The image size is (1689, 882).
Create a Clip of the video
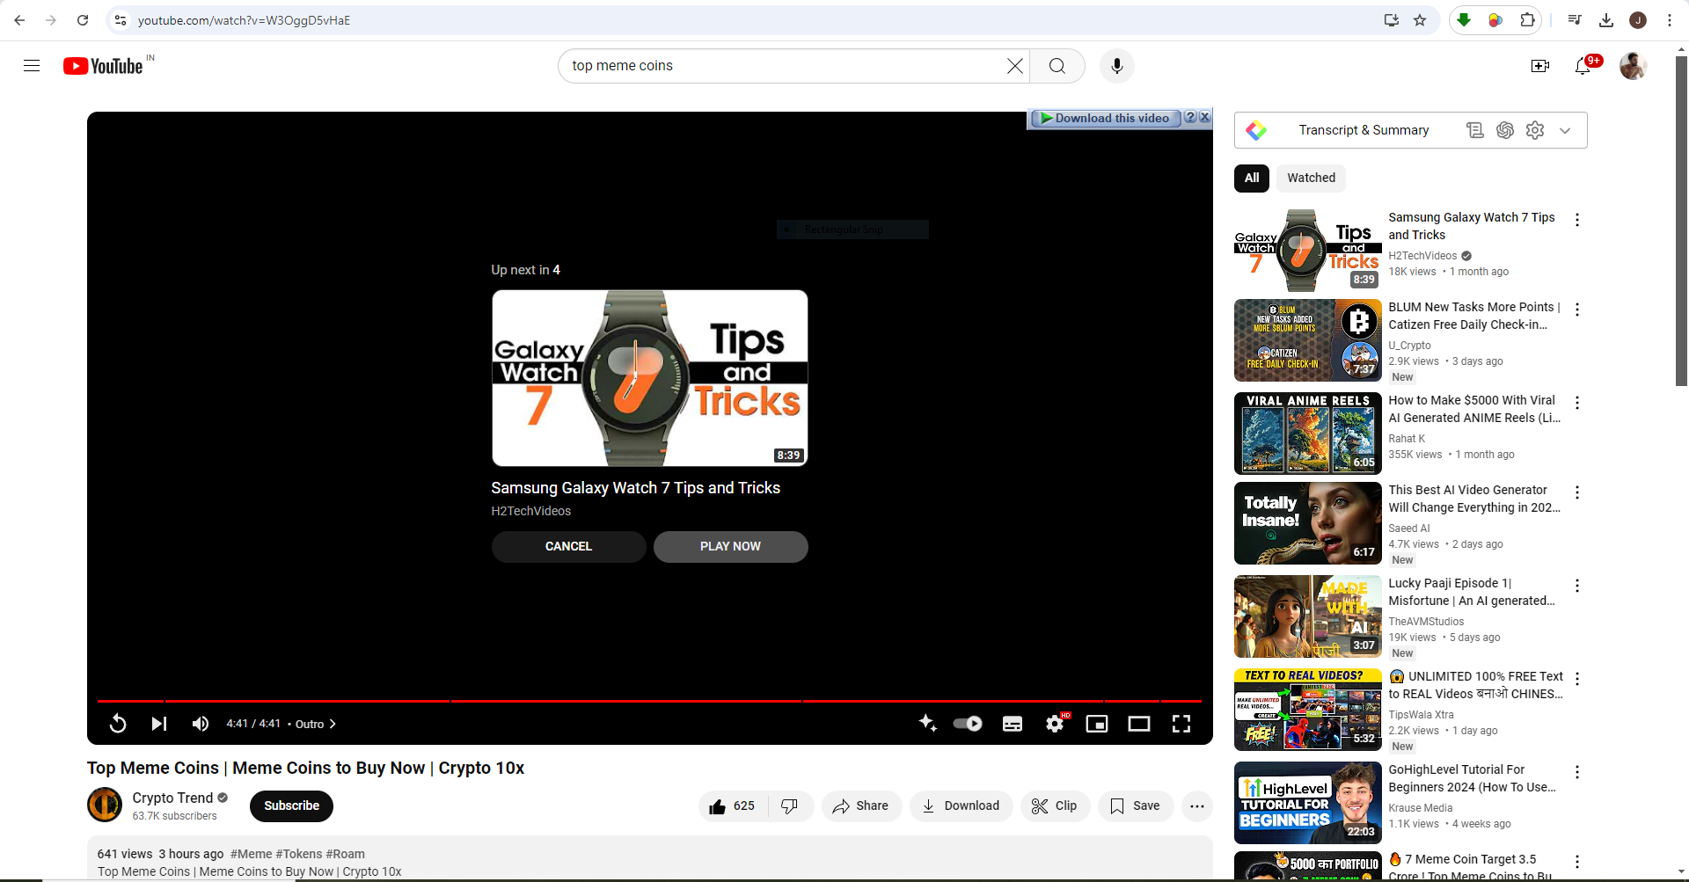(x=1055, y=806)
